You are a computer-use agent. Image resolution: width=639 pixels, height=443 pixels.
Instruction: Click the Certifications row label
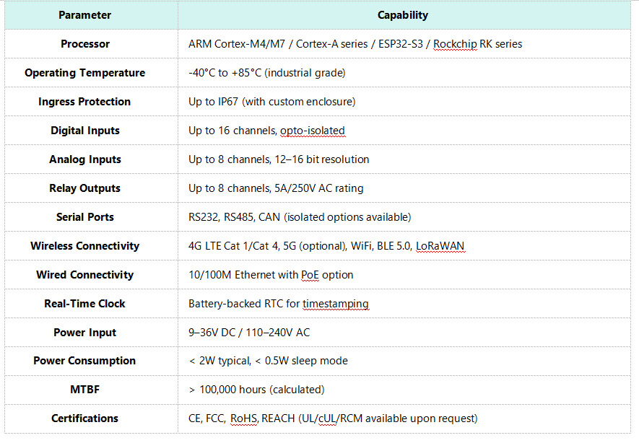(x=85, y=418)
